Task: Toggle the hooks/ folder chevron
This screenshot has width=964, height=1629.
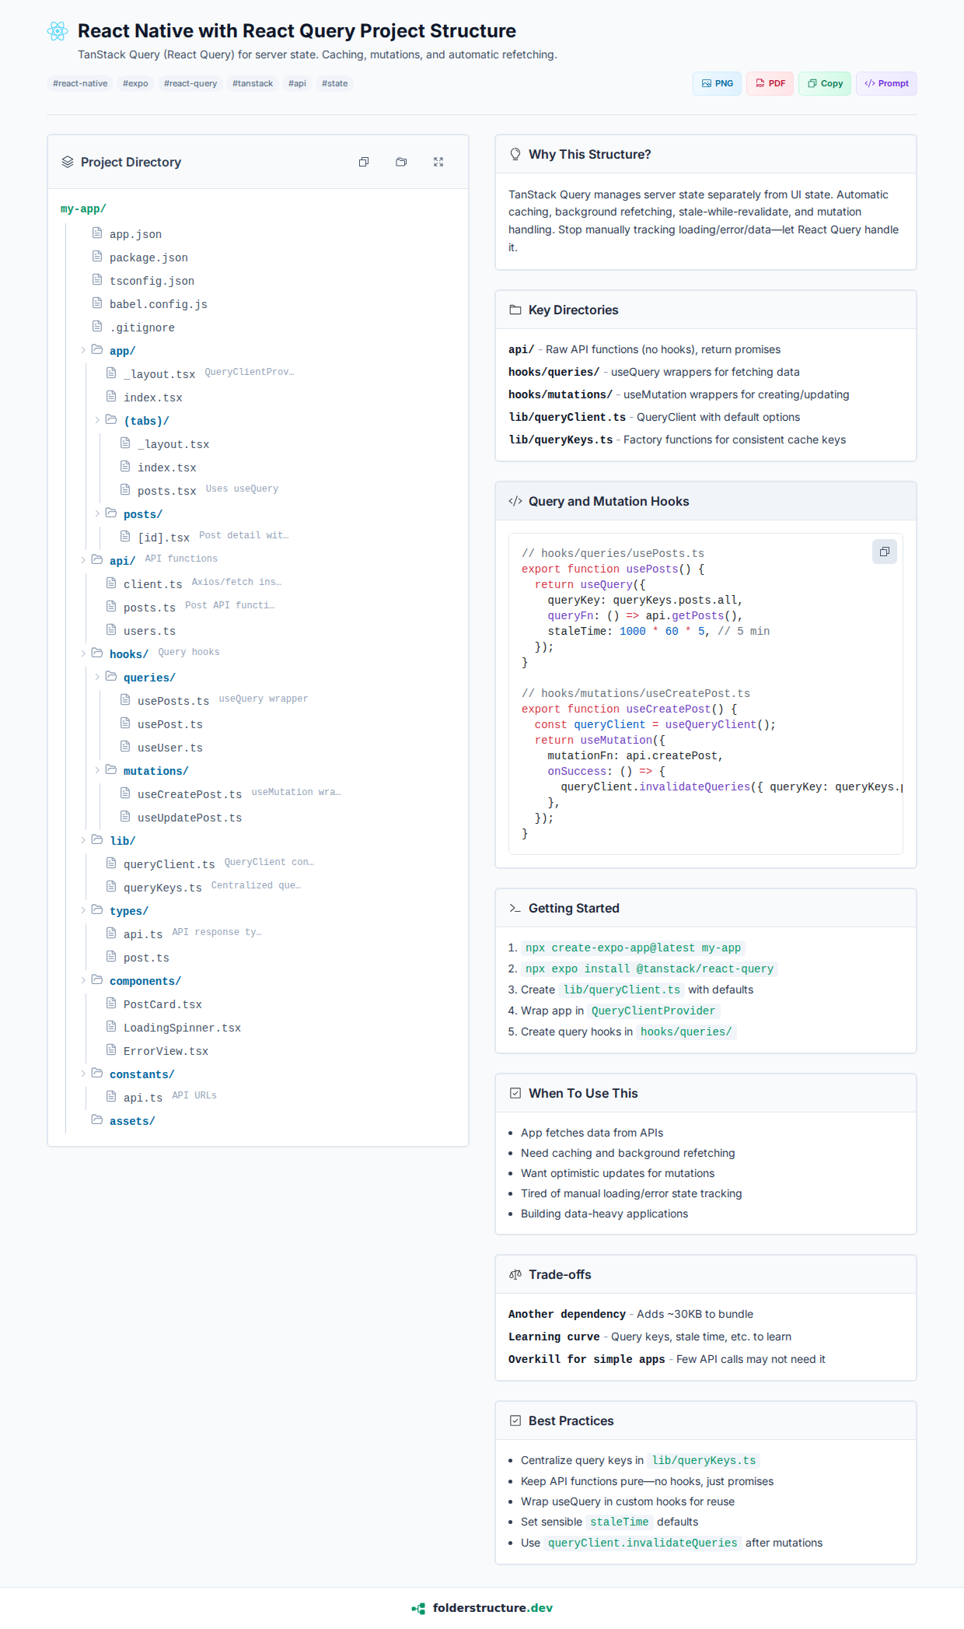Action: click(84, 654)
